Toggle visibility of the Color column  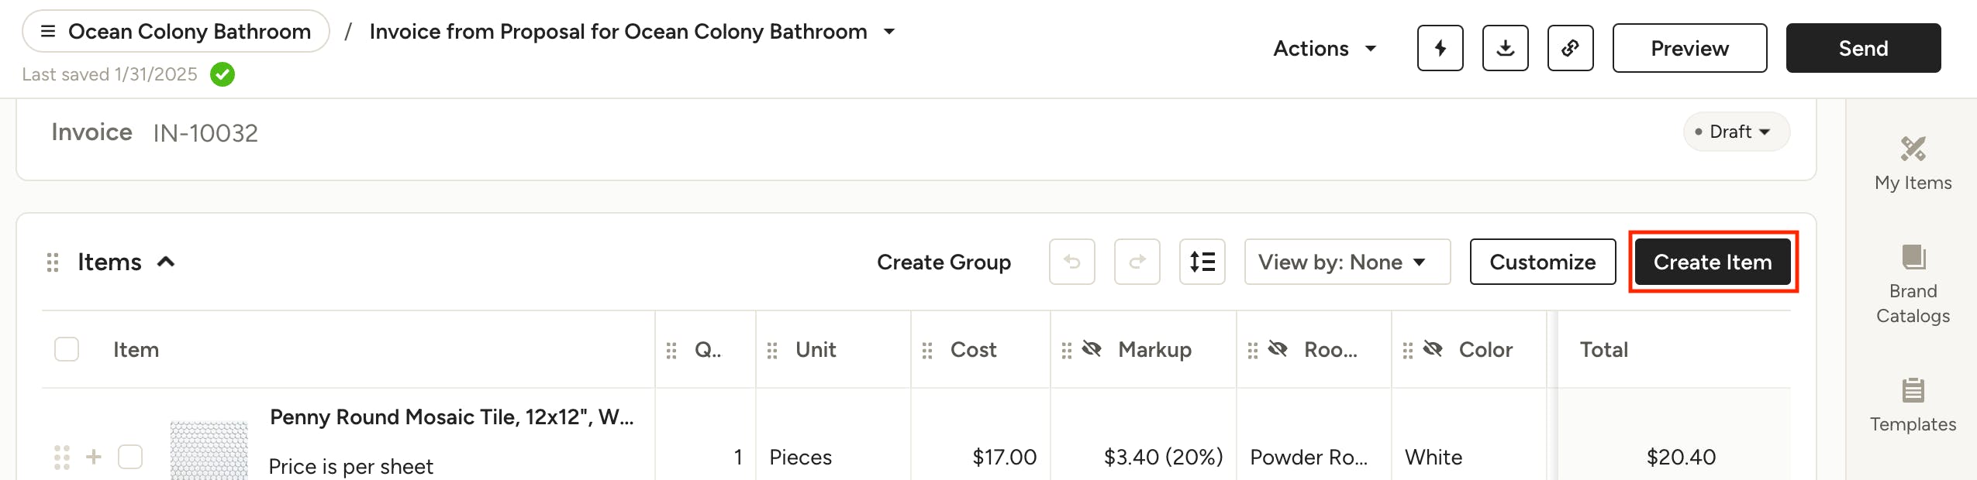1433,349
